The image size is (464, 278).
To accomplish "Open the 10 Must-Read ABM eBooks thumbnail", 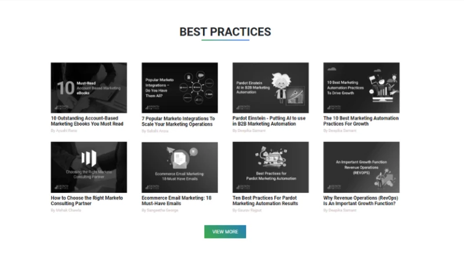I will click(89, 87).
